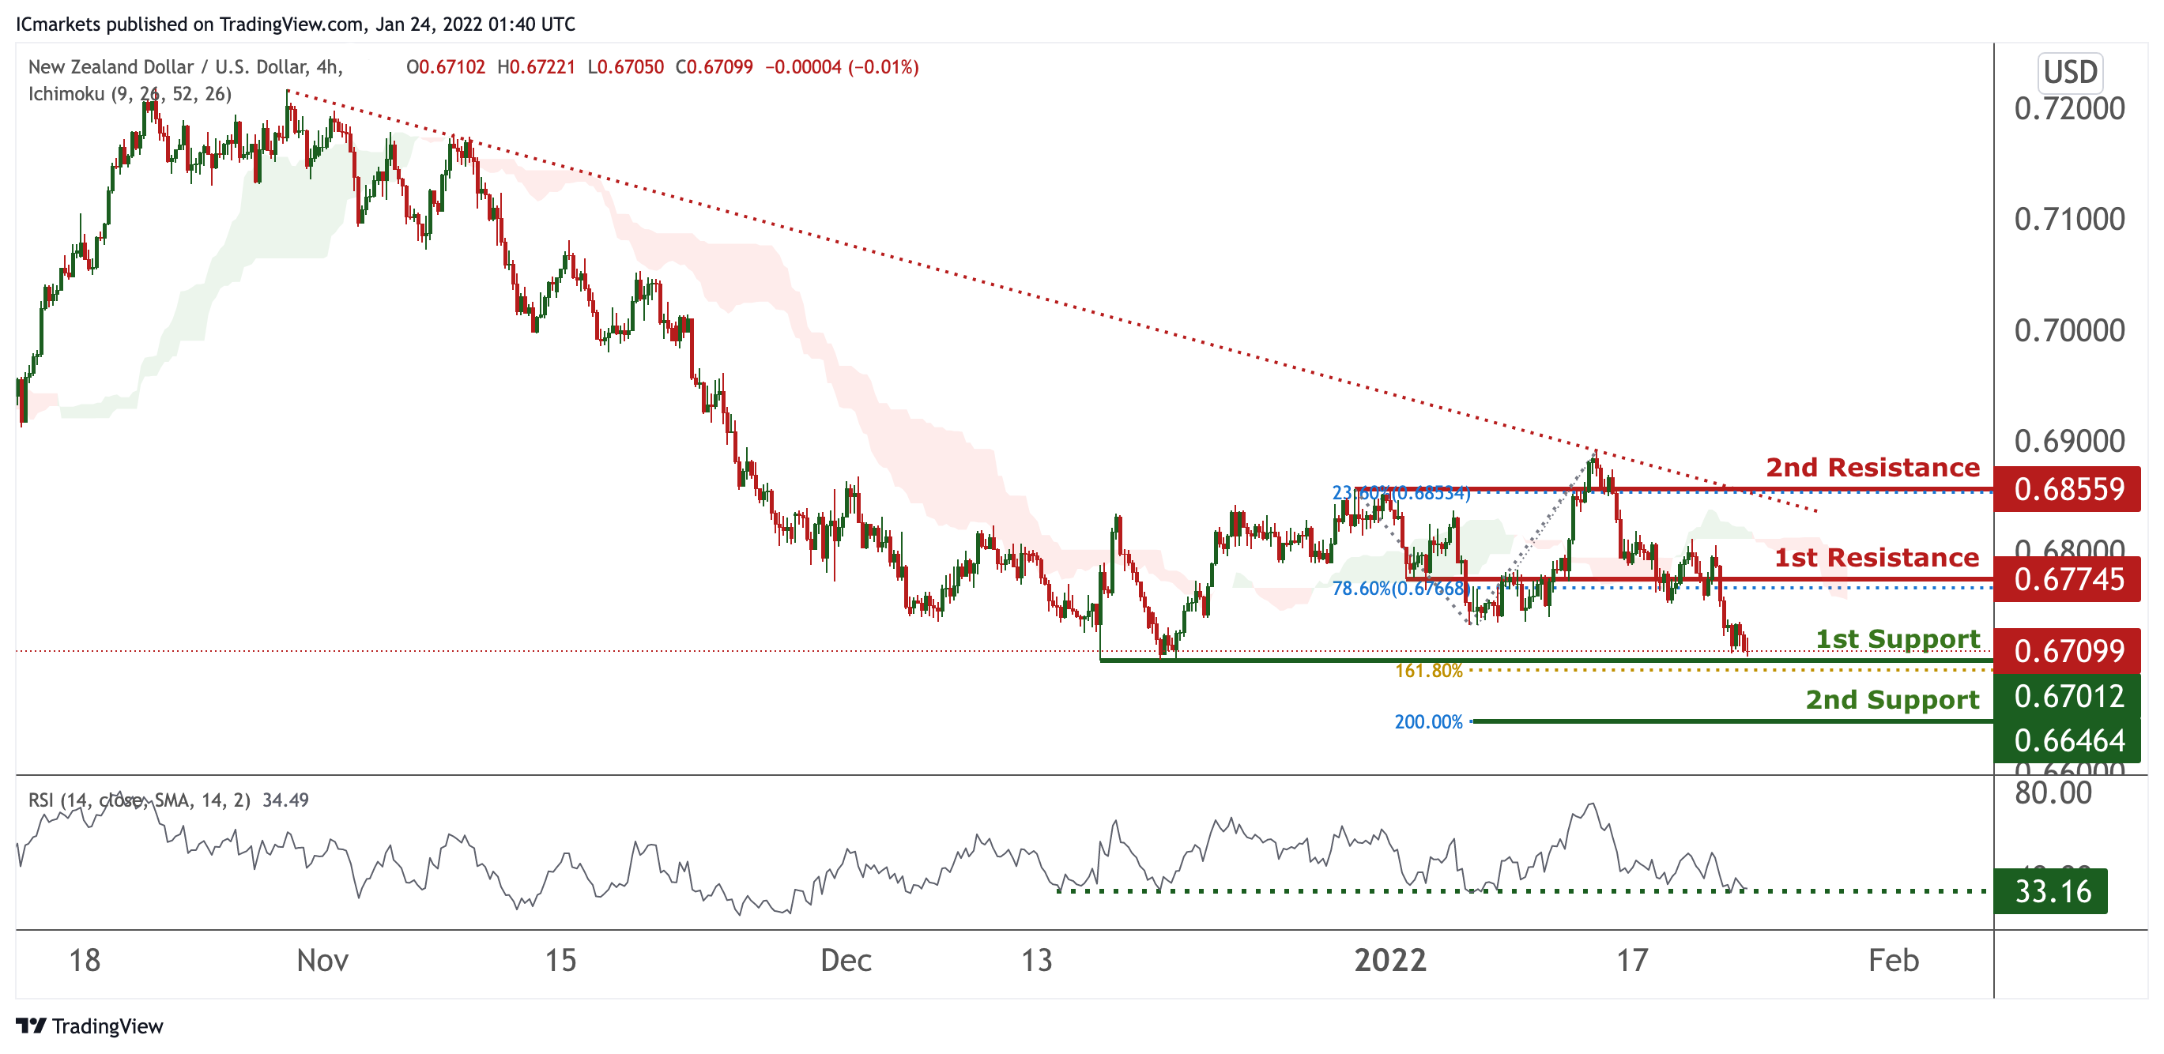The image size is (2164, 1054).
Task: Click the RSI 33.16 value tag
Action: [x=2053, y=890]
